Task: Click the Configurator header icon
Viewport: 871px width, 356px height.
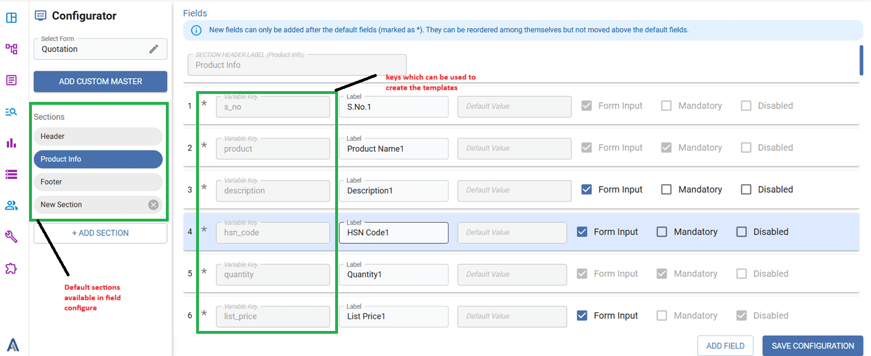Action: click(40, 16)
